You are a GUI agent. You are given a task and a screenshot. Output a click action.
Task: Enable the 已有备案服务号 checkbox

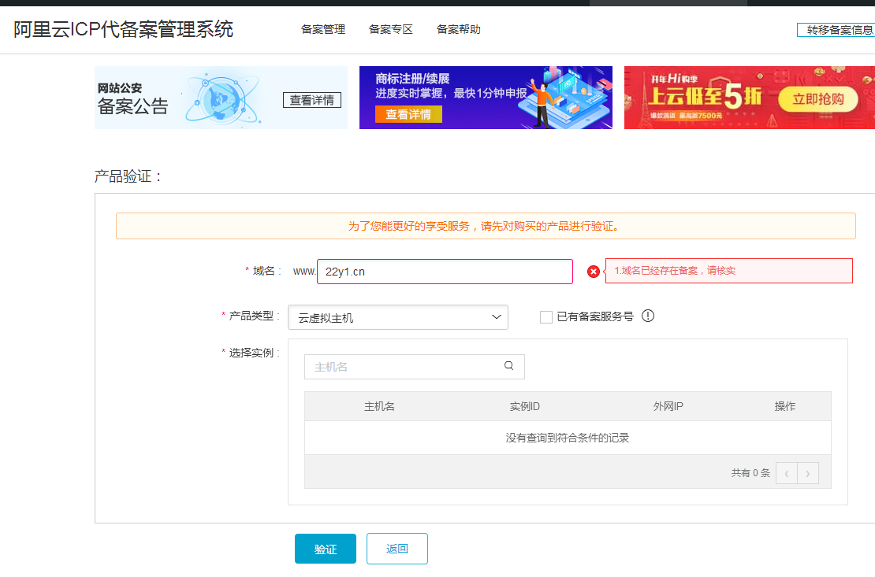tap(545, 317)
